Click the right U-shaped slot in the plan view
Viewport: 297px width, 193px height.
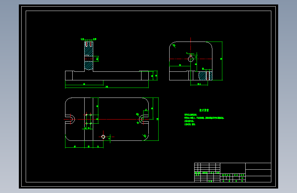[x=144, y=119]
